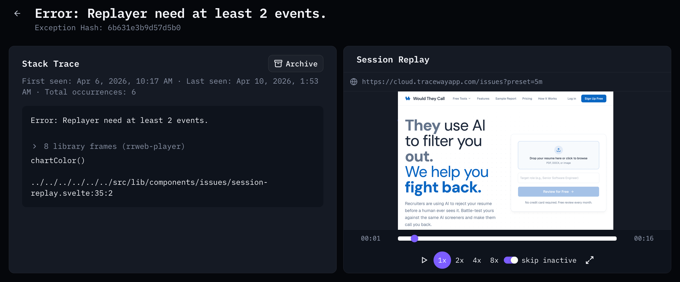Set playback speed to 1x
Image resolution: width=680 pixels, height=282 pixels.
(x=442, y=260)
